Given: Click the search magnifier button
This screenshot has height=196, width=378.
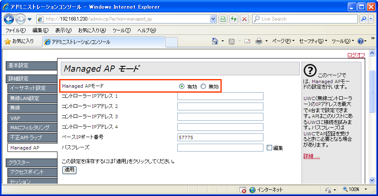Looking at the screenshot, I should point(364,19).
